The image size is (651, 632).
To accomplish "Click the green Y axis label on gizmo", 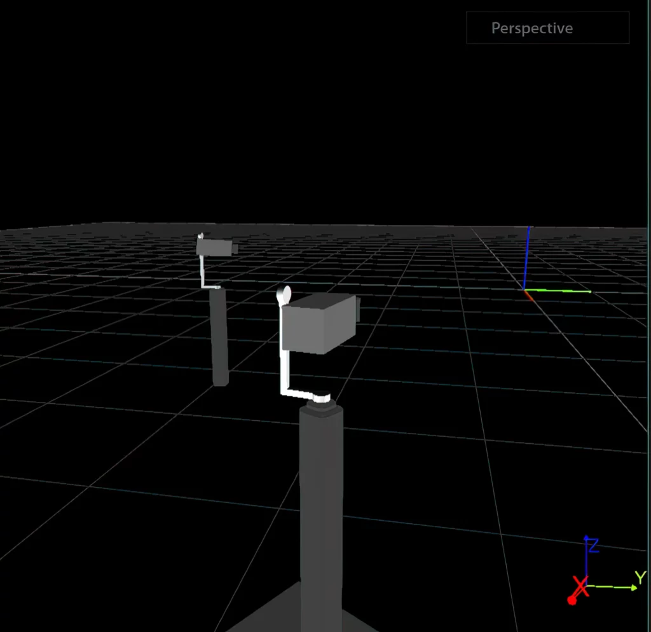I will (640, 577).
